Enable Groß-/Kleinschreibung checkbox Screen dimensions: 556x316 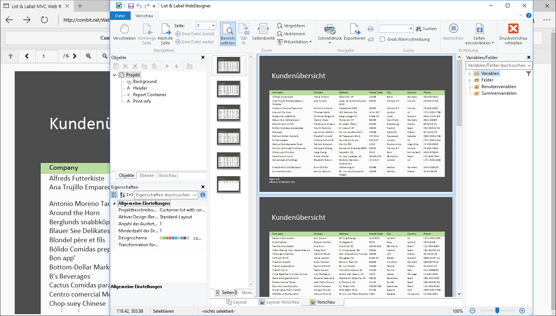pyautogui.click(x=382, y=39)
